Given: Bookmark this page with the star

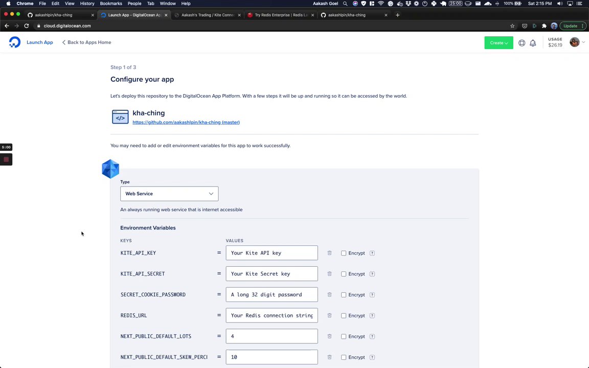Looking at the screenshot, I should click(512, 26).
